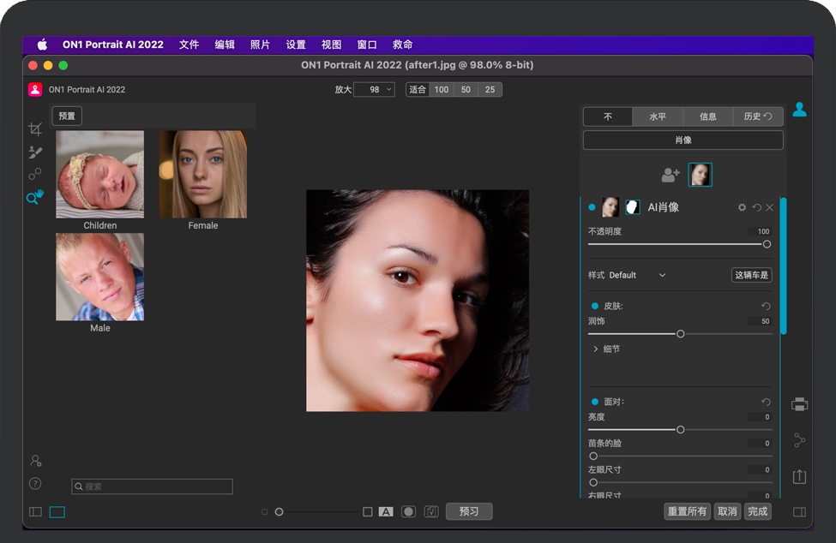Switch to the 信息 tab

click(x=707, y=116)
